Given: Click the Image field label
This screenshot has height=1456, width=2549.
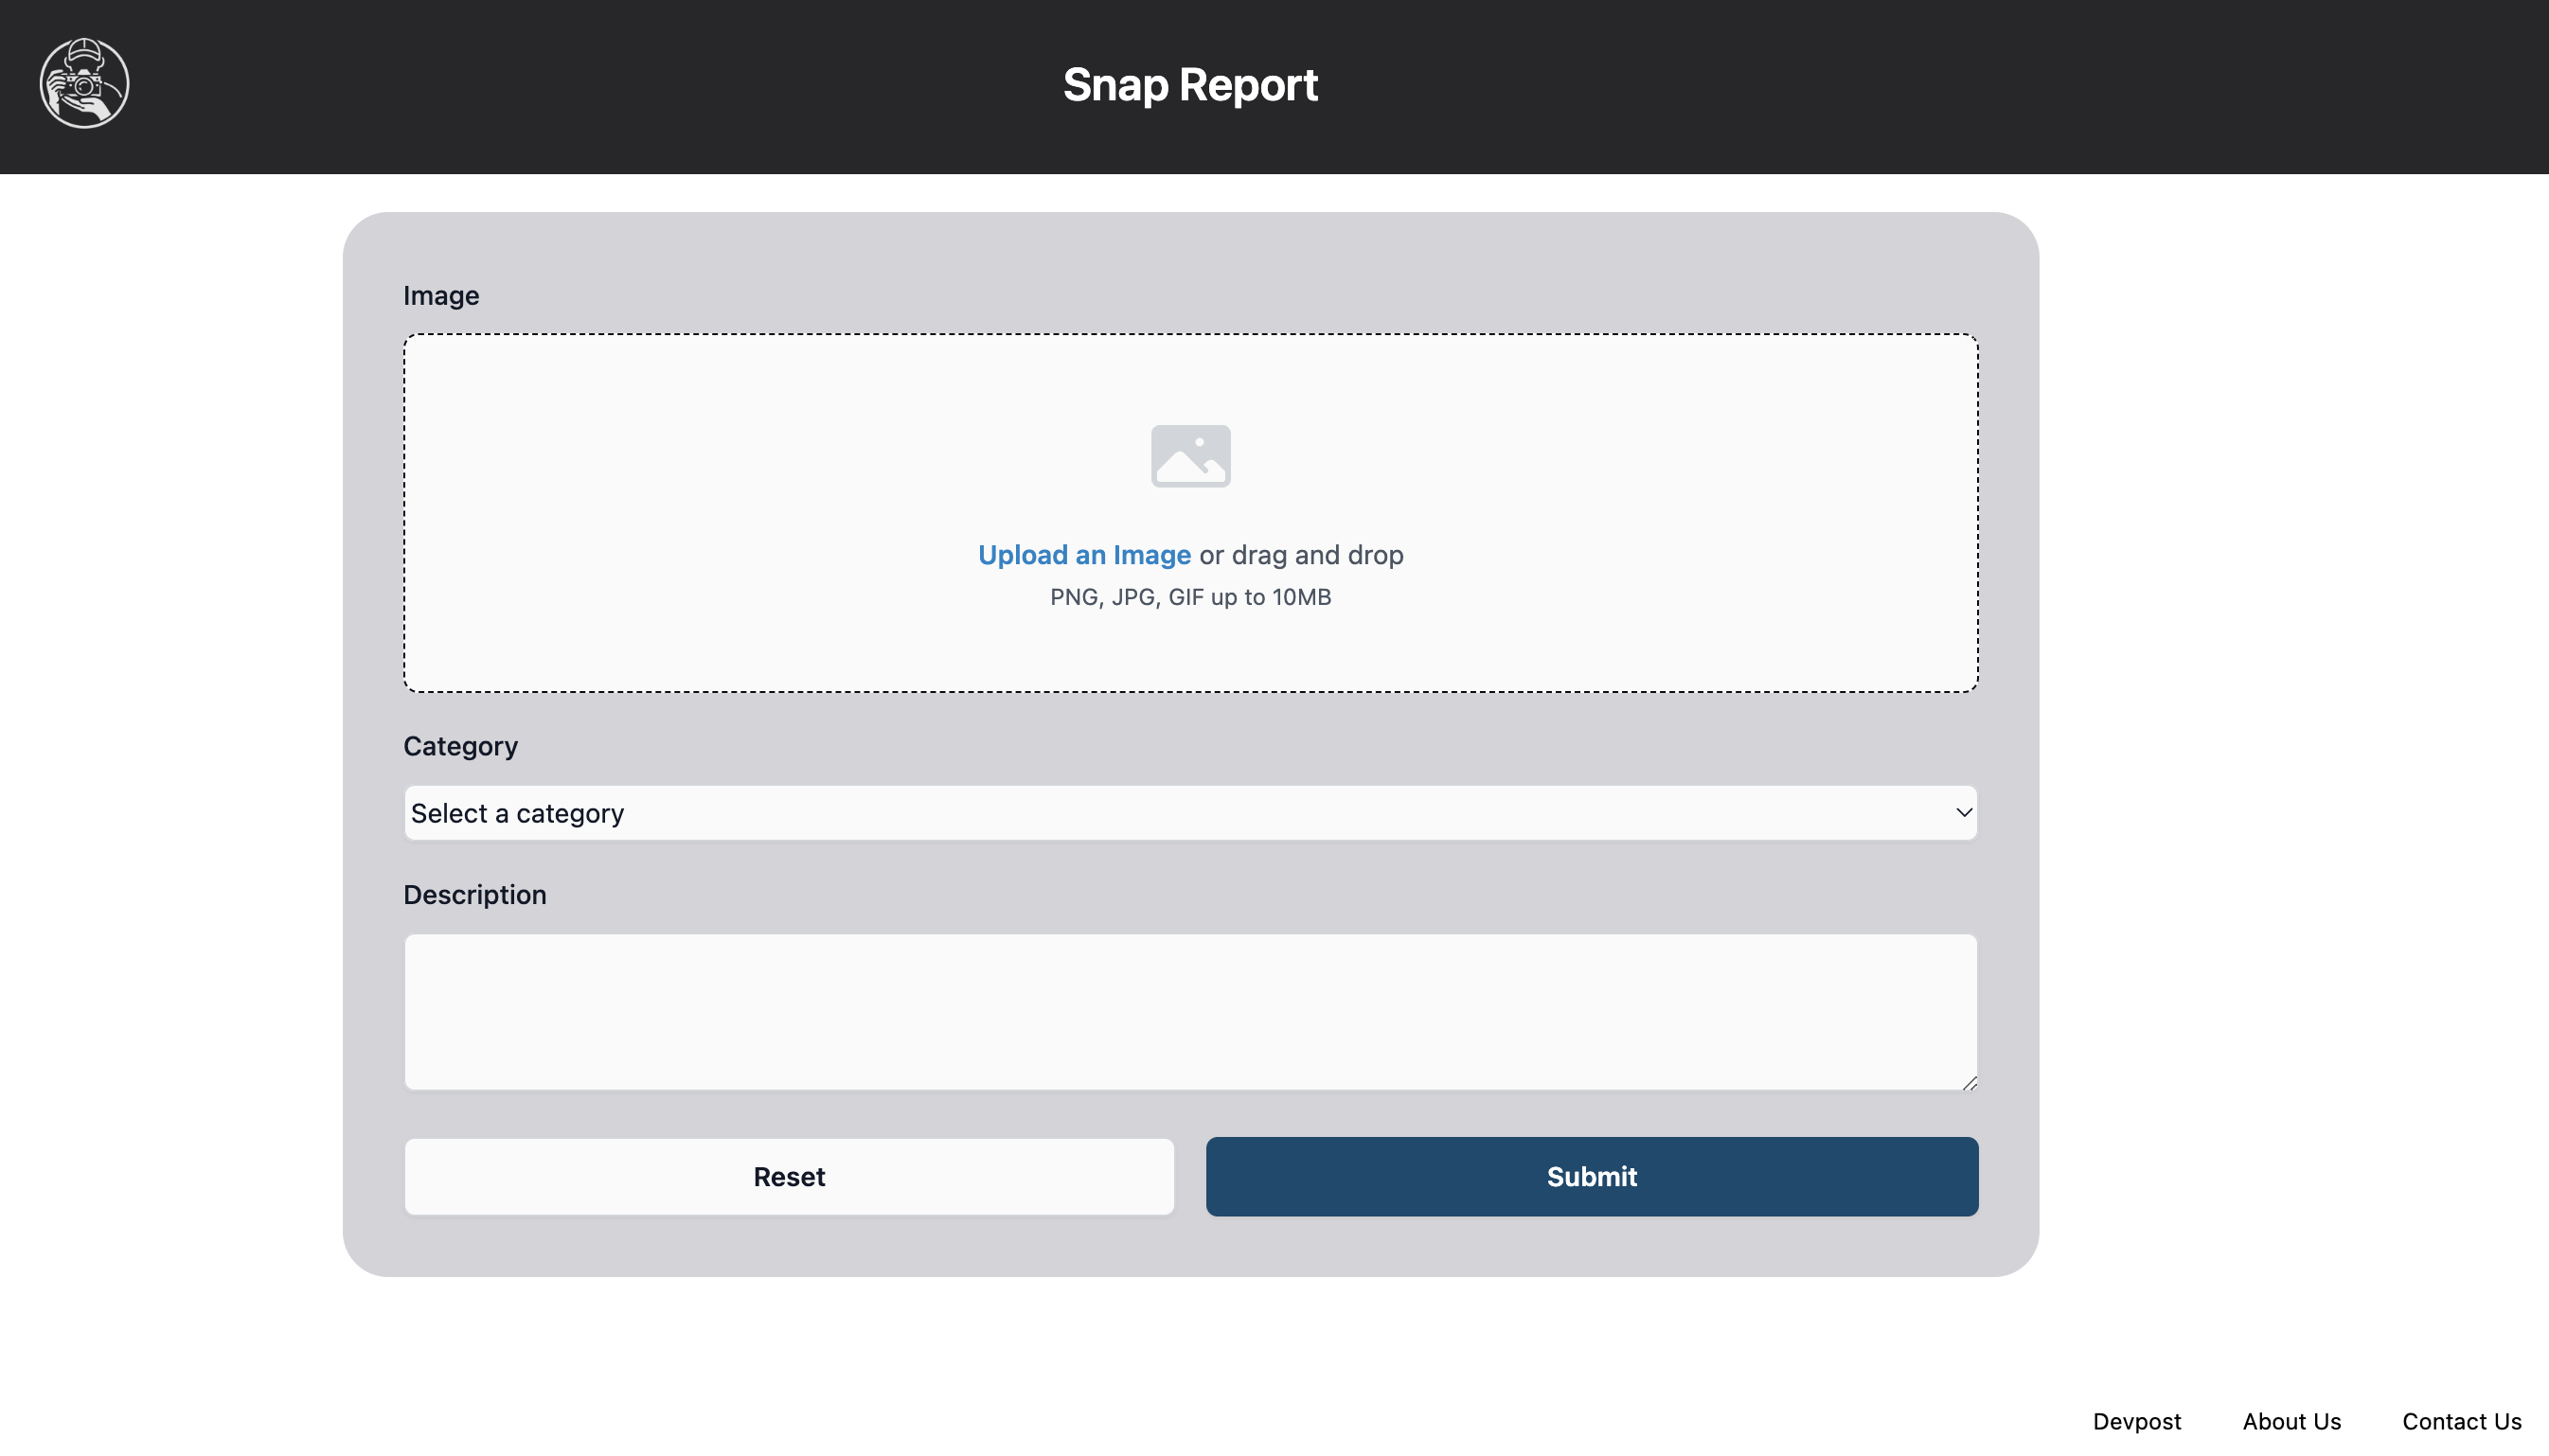Looking at the screenshot, I should point(441,296).
